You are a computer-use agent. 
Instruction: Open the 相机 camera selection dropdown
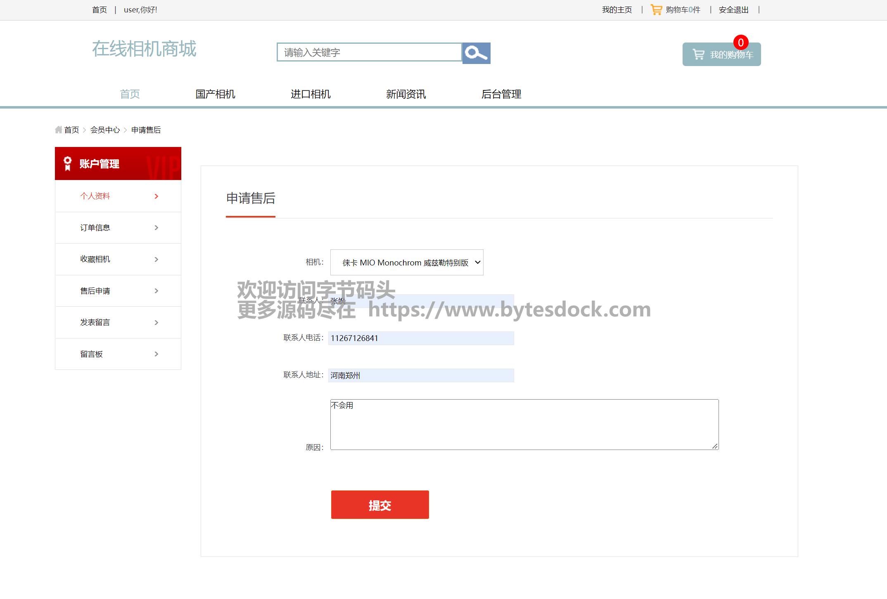(406, 263)
